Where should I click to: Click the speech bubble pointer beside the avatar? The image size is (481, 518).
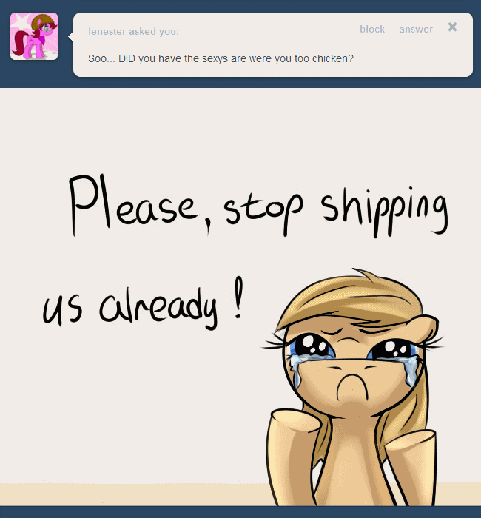[x=71, y=36]
